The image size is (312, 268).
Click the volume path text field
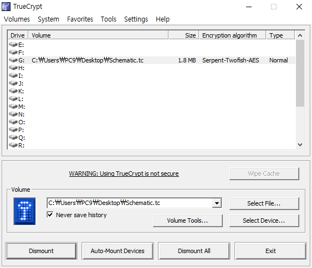130,203
